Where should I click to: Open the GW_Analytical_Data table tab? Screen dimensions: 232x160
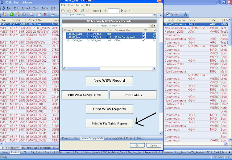point(113,152)
